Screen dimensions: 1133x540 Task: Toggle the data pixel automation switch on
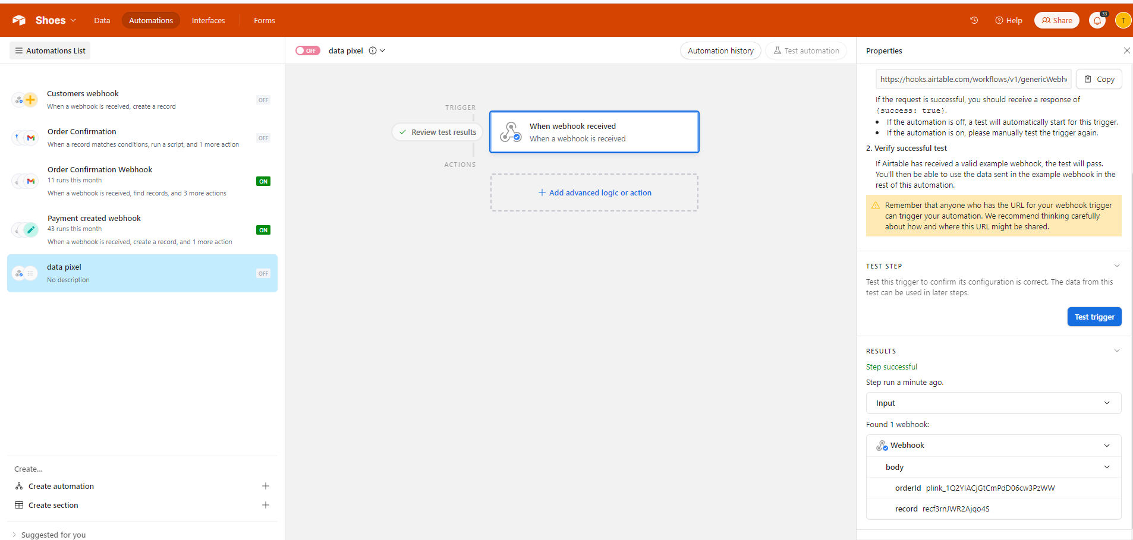coord(308,50)
